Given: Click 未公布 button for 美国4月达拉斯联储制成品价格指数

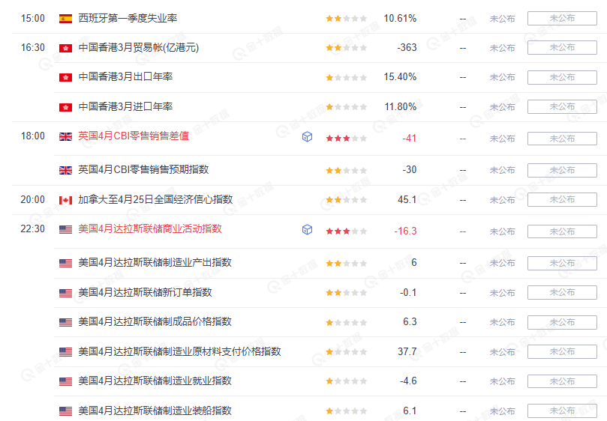Looking at the screenshot, I should tap(562, 322).
